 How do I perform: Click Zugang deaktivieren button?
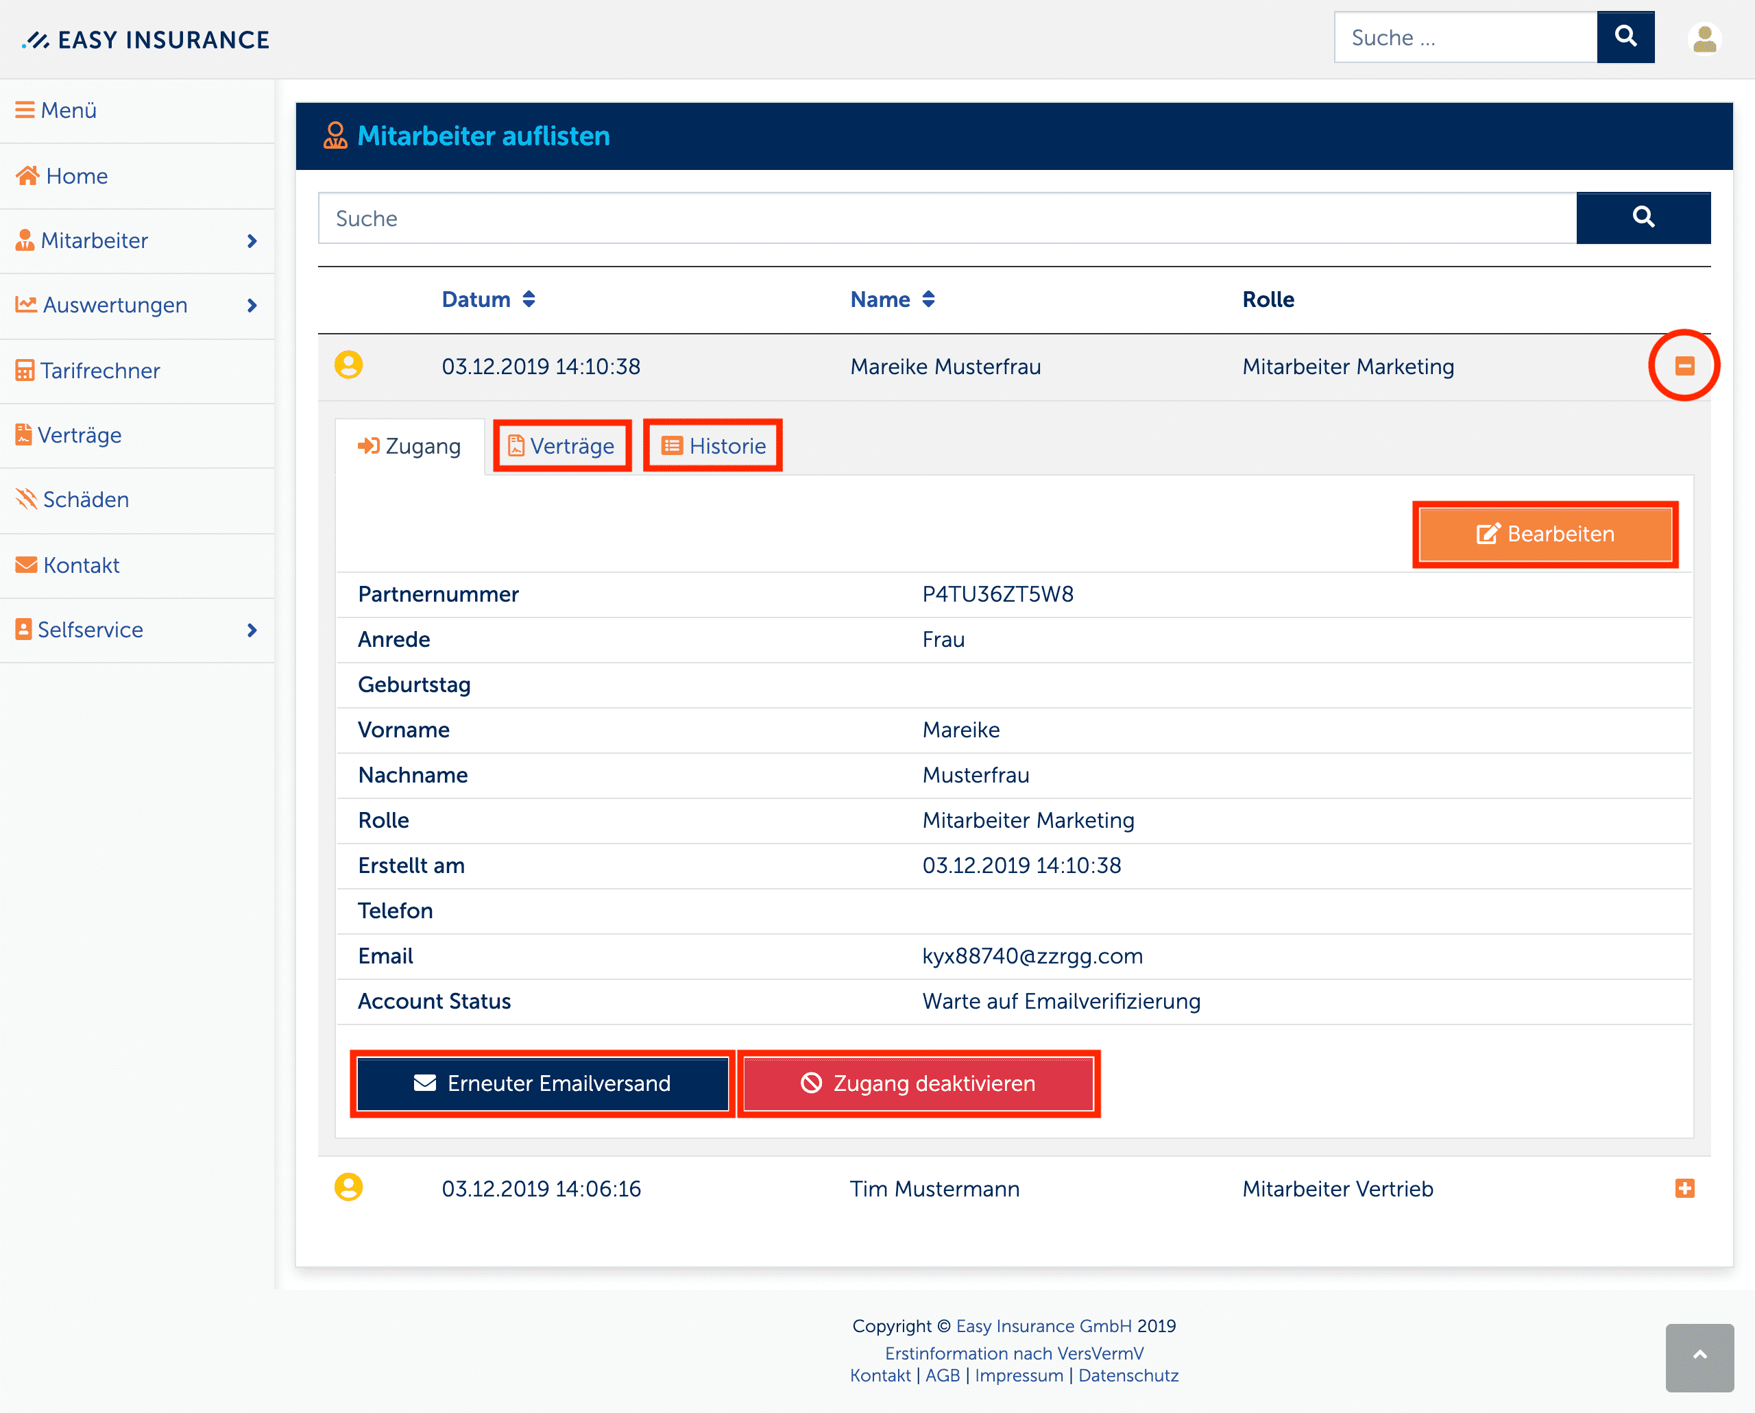918,1083
